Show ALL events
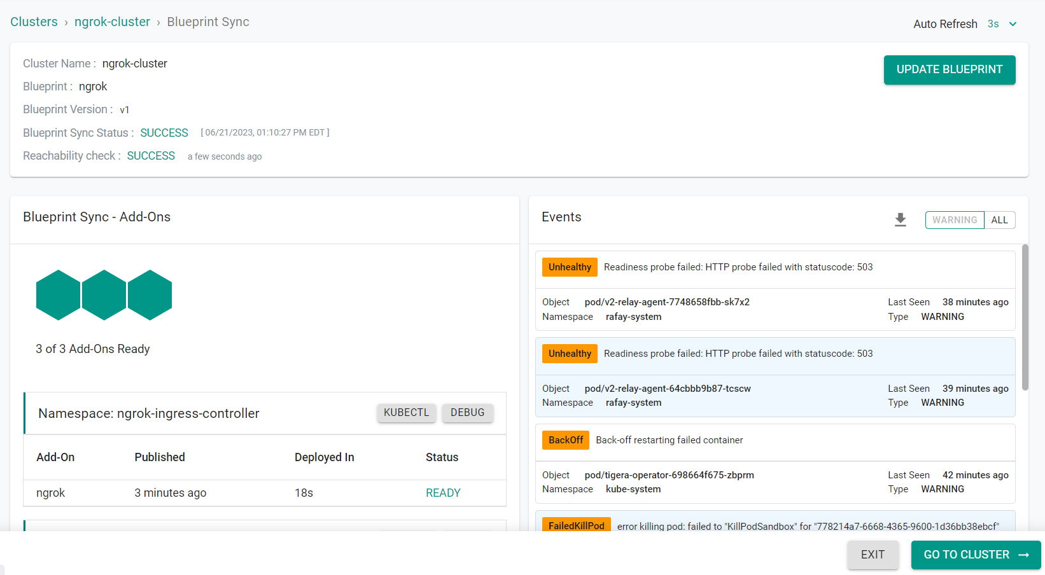Viewport: 1045px width, 575px height. 999,220
